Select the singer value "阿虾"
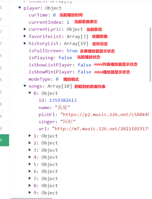Image resolution: width=152 pixels, height=199 pixels. point(68,122)
